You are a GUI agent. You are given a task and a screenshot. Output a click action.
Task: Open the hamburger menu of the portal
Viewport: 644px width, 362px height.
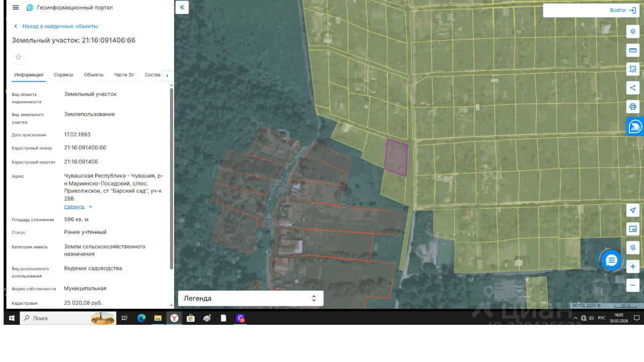click(16, 8)
